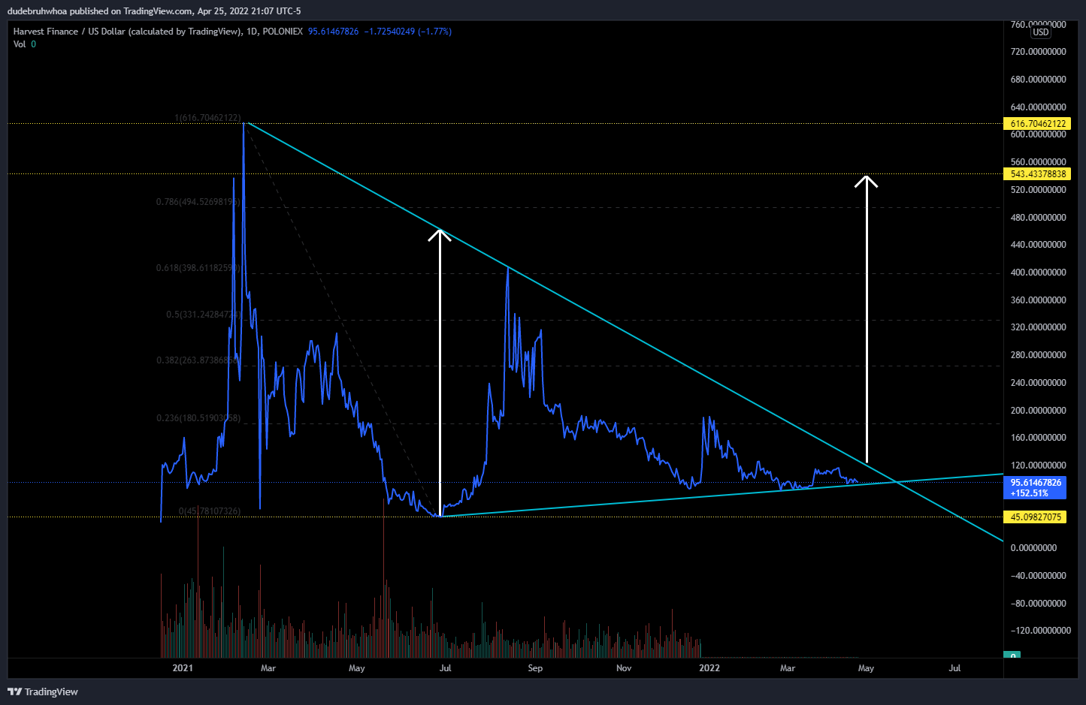The image size is (1086, 705).
Task: Click the last price value 95.61467826 in header
Action: (334, 32)
